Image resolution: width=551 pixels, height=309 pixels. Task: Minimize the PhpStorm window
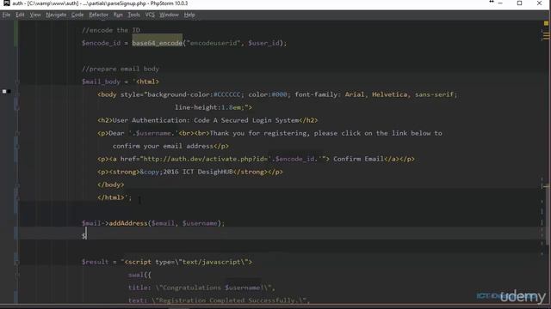500,3
